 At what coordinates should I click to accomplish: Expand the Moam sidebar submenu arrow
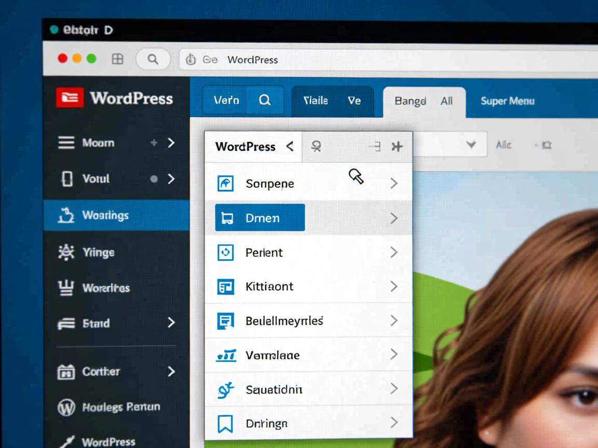[x=171, y=143]
